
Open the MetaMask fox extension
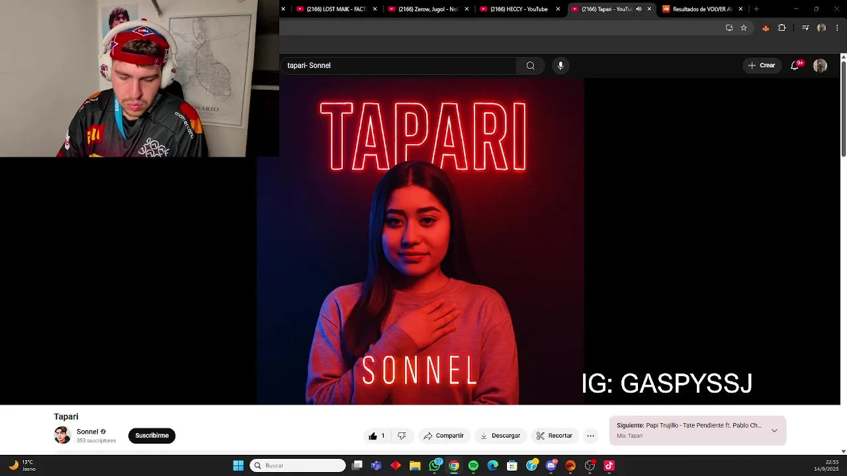point(766,28)
